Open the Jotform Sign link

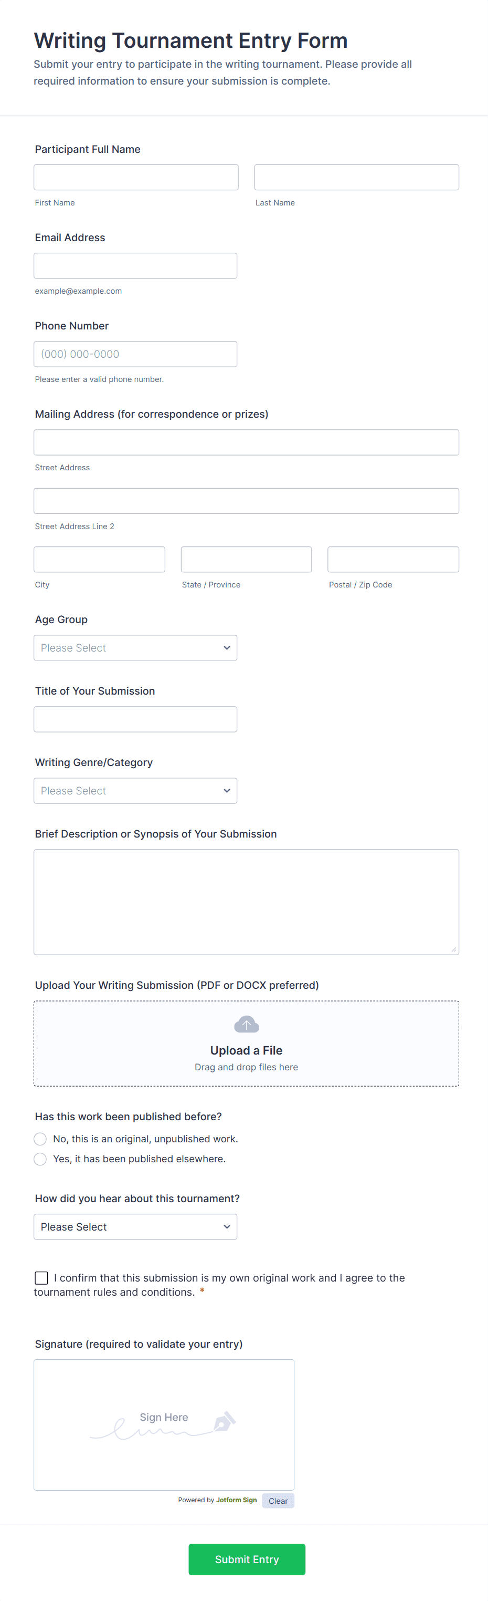coord(236,1500)
